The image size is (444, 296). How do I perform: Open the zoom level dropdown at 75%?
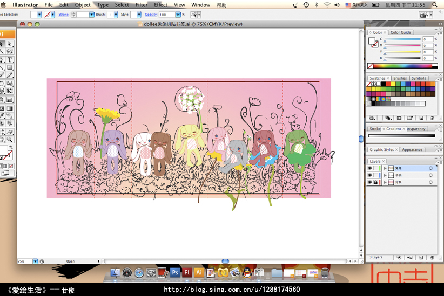tap(36, 261)
